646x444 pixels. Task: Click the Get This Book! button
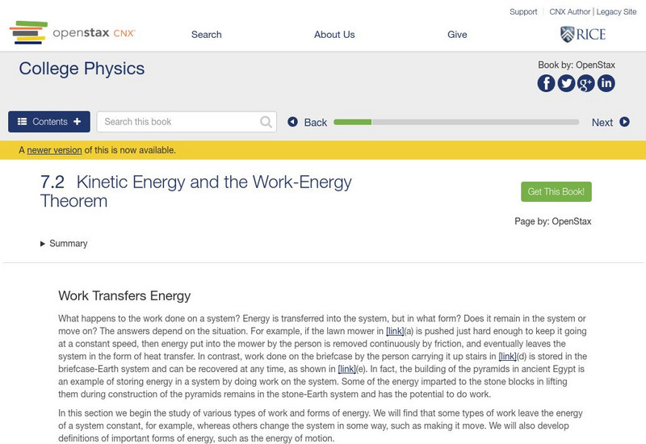pos(556,192)
